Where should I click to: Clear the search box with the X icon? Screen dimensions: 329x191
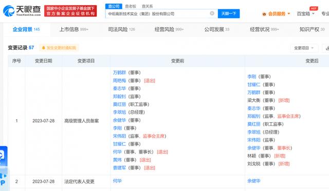pyautogui.click(x=212, y=13)
